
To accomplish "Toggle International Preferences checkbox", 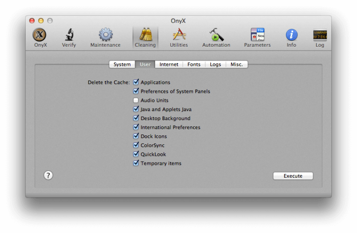I will 136,127.
